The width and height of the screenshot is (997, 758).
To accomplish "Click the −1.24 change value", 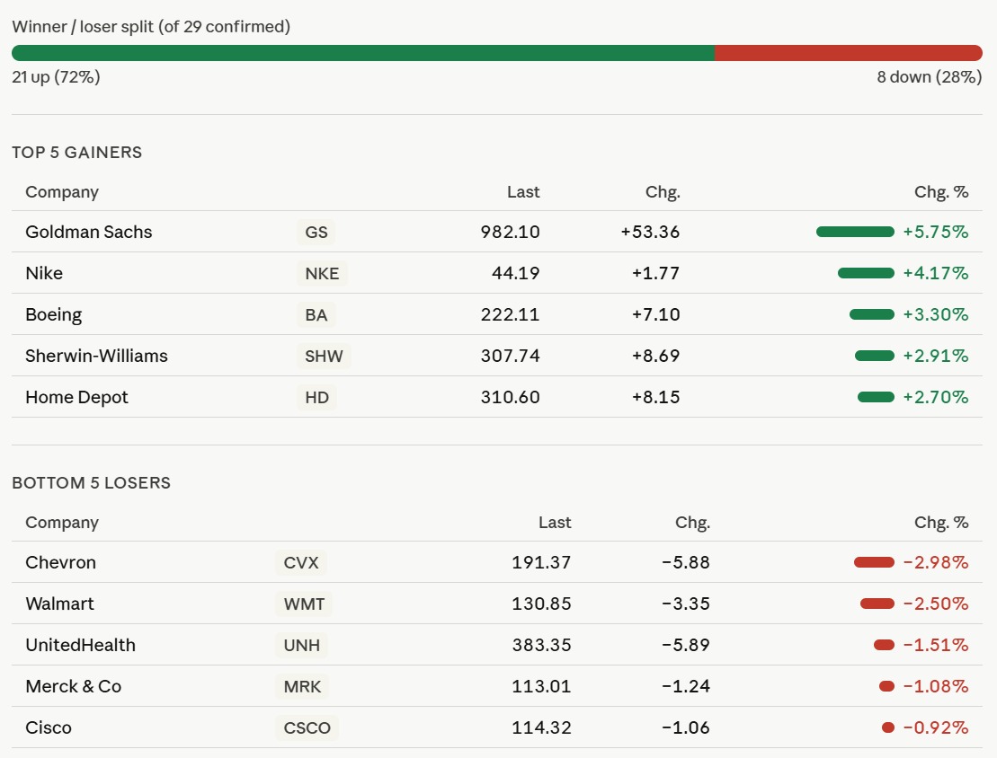I will pos(686,686).
